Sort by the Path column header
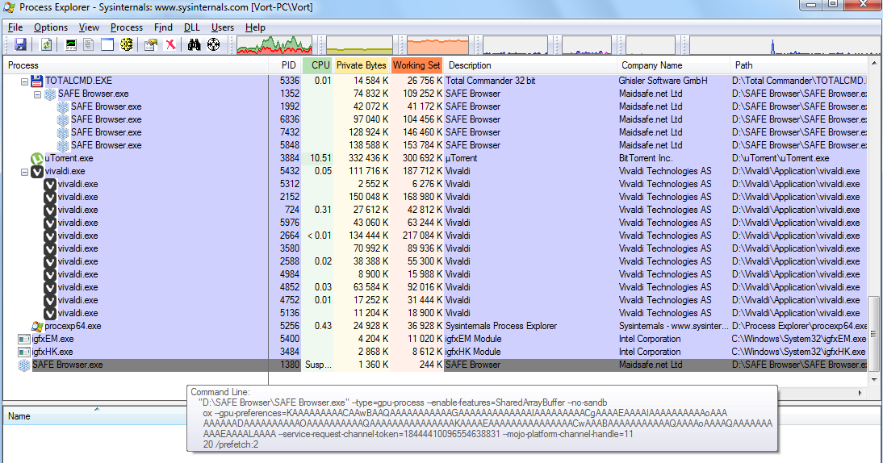Image resolution: width=883 pixels, height=463 pixels. click(x=799, y=65)
